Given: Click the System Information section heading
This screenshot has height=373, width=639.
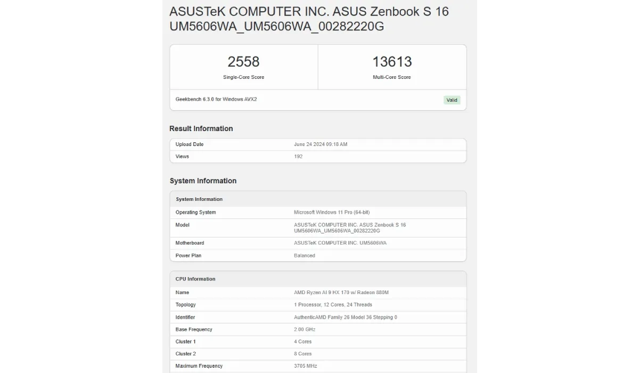Looking at the screenshot, I should pos(203,181).
